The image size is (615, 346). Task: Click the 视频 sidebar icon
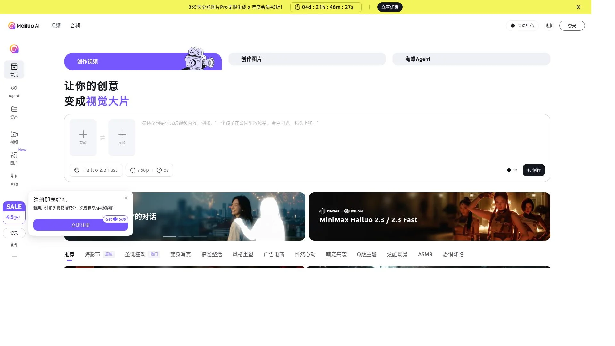[14, 137]
